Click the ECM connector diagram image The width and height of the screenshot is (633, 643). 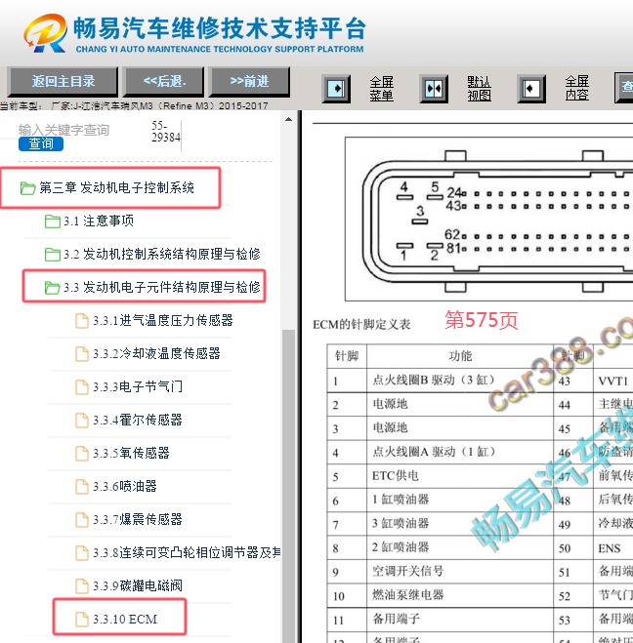coord(488,219)
